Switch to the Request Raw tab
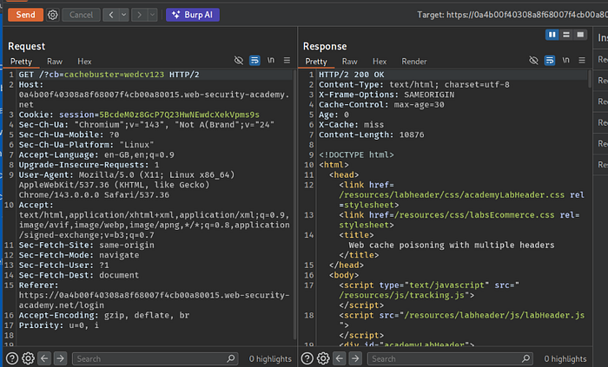Screen dimensions: 608x367 (55, 61)
